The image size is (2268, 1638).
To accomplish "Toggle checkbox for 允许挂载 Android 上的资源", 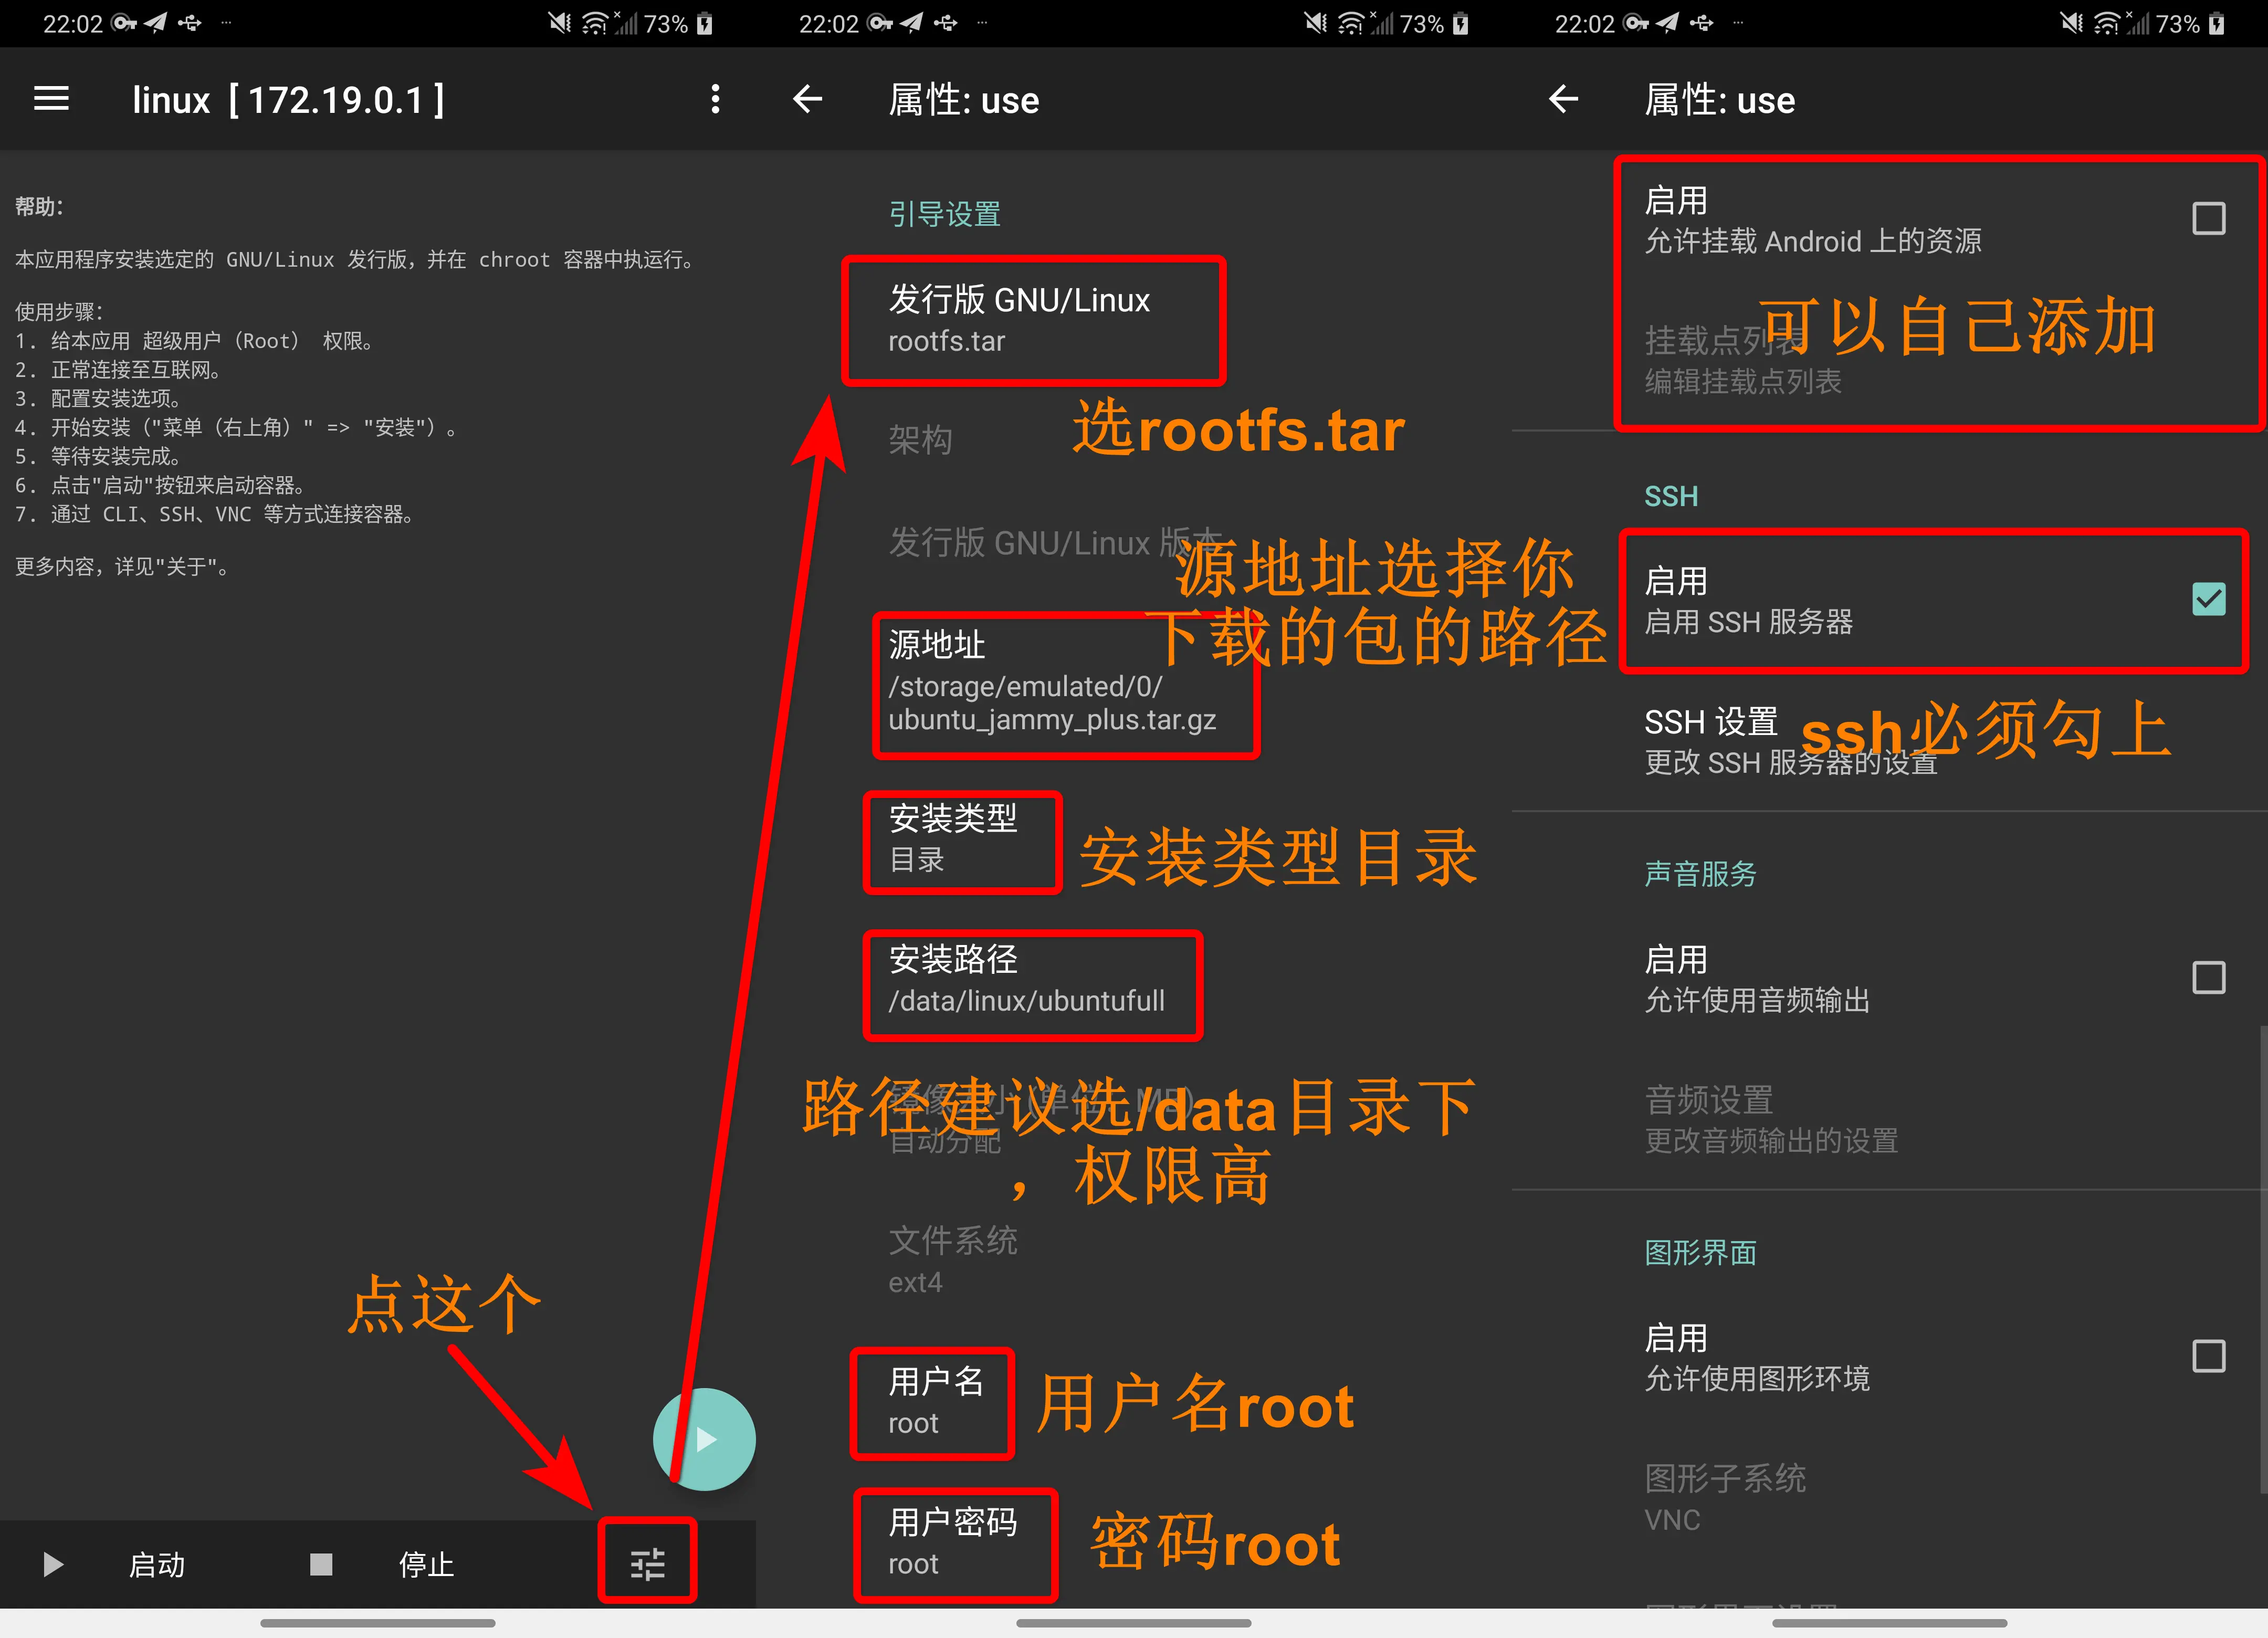I will click(2209, 219).
